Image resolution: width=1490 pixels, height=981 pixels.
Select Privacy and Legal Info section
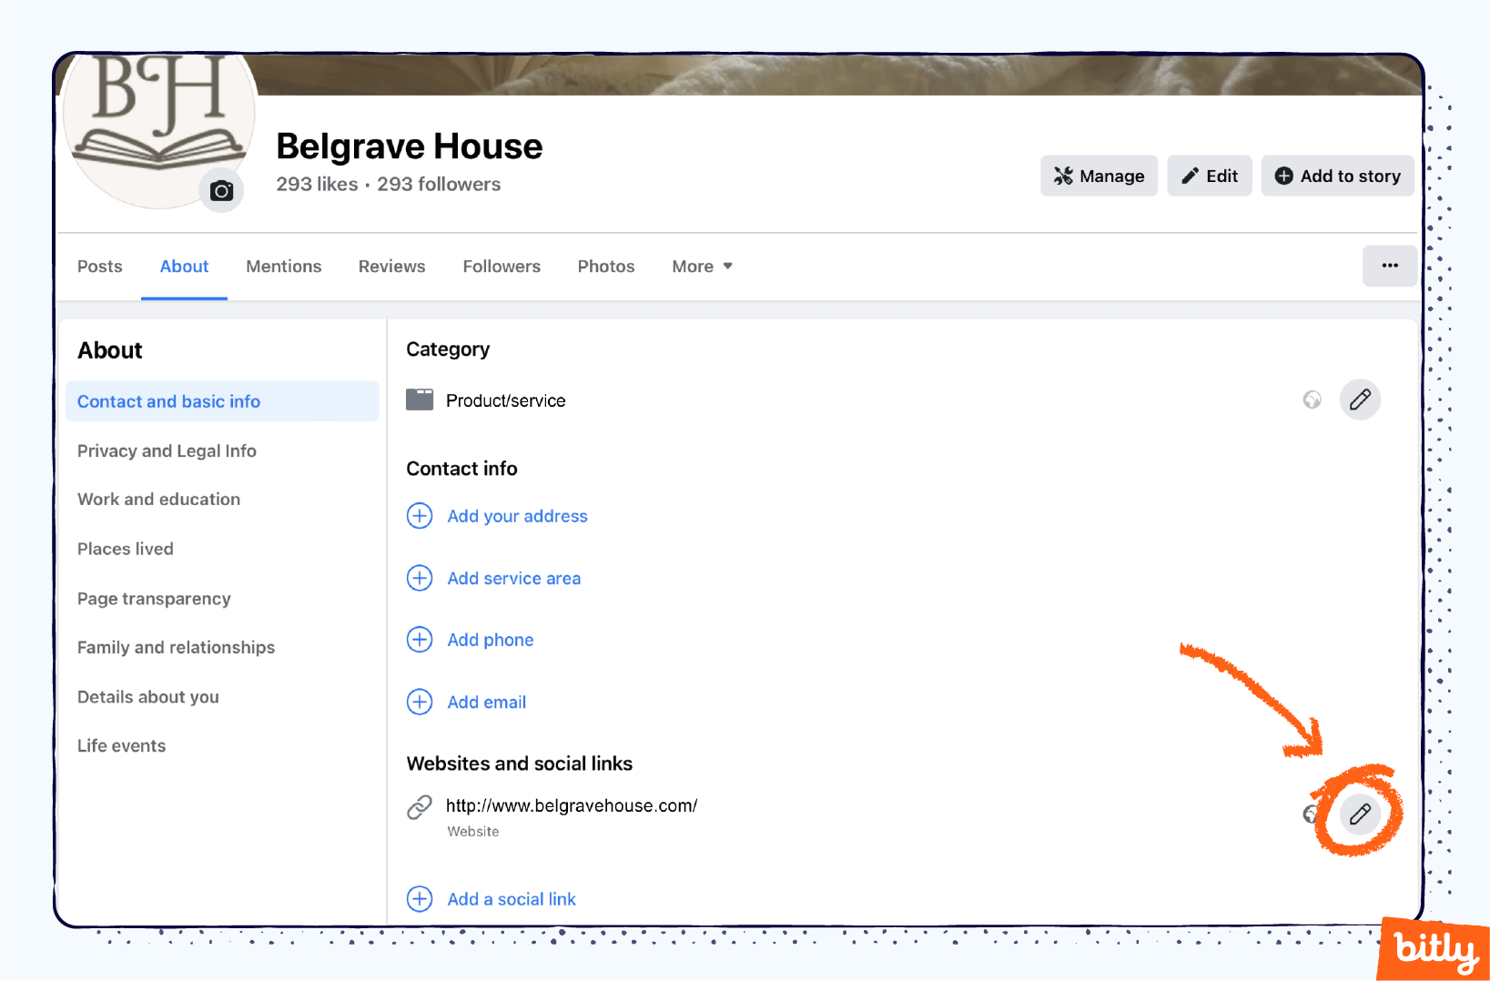click(x=167, y=451)
